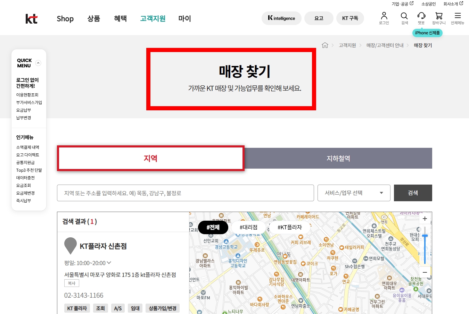Click the map zoom slider handle
Screen dimensions: 469x314
425,236
